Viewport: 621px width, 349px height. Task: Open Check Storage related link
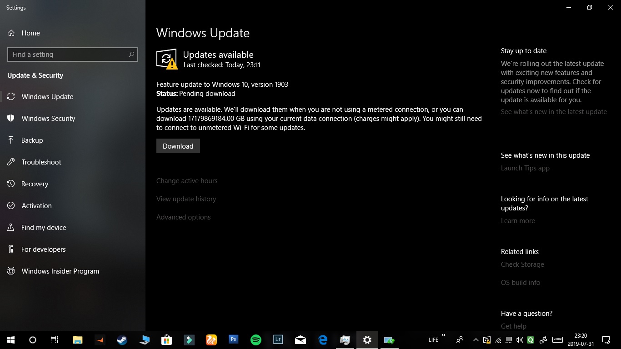pos(522,264)
